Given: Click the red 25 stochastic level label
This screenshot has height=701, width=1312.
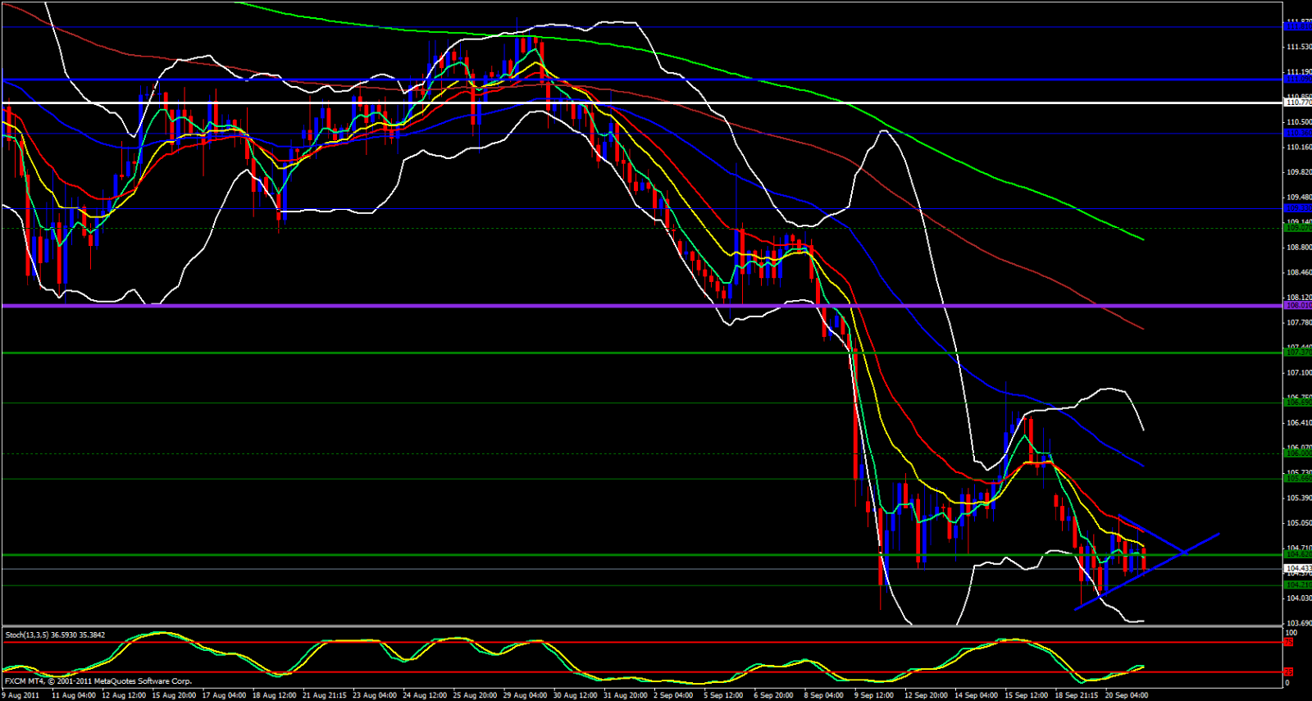Looking at the screenshot, I should click(1289, 672).
